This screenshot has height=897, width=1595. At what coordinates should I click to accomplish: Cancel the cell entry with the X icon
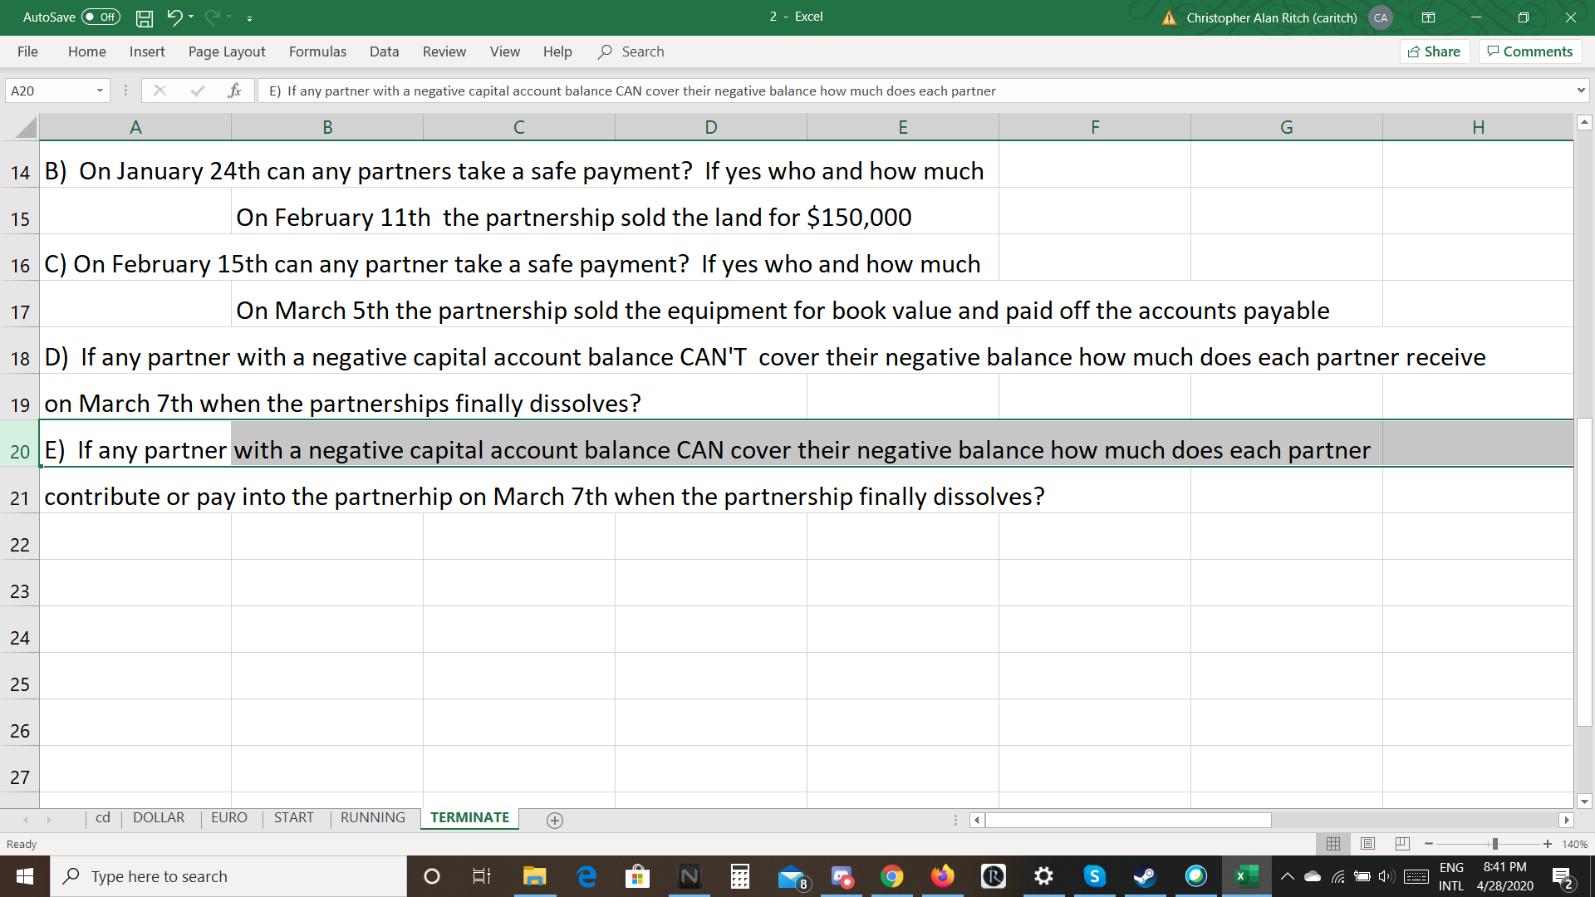(160, 91)
